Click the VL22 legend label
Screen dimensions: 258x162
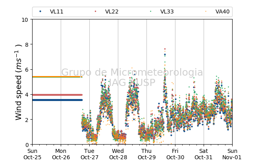(112, 11)
